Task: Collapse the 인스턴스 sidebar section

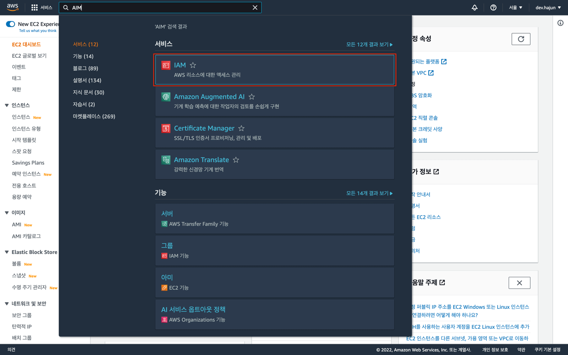Action: pos(7,105)
